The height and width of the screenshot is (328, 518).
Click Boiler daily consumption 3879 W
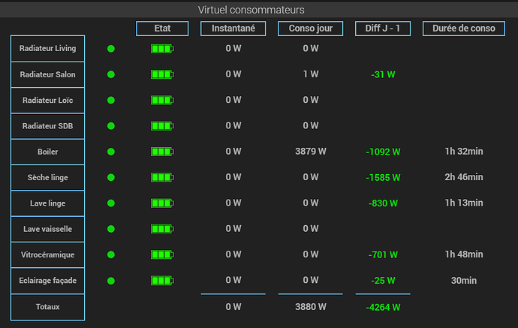tap(311, 152)
